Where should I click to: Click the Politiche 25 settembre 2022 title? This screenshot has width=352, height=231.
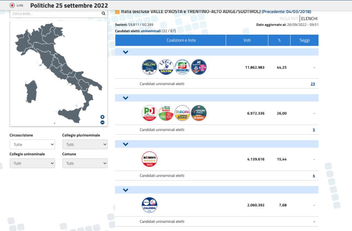[x=69, y=5]
